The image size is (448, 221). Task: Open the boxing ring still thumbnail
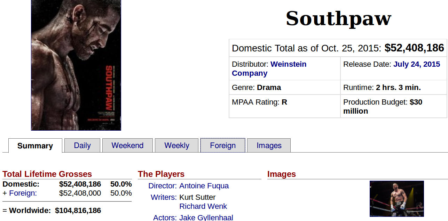coord(396,198)
